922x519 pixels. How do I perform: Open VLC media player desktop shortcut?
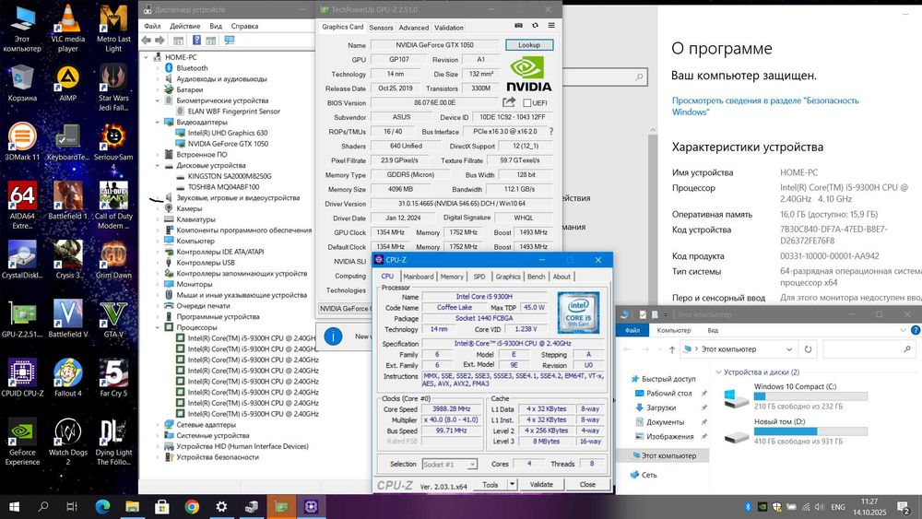pos(67,29)
